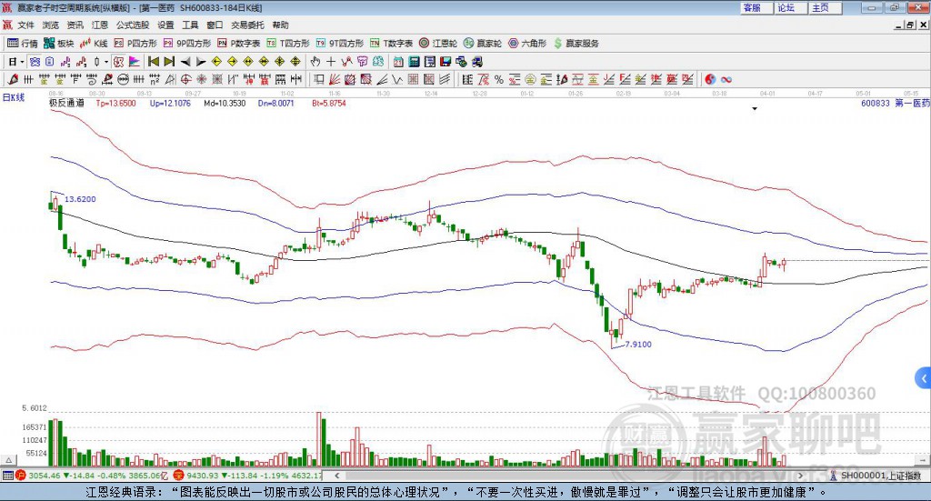Select the red circular target tool

coord(185,79)
